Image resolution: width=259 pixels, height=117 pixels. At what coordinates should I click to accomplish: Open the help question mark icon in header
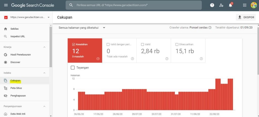point(212,5)
